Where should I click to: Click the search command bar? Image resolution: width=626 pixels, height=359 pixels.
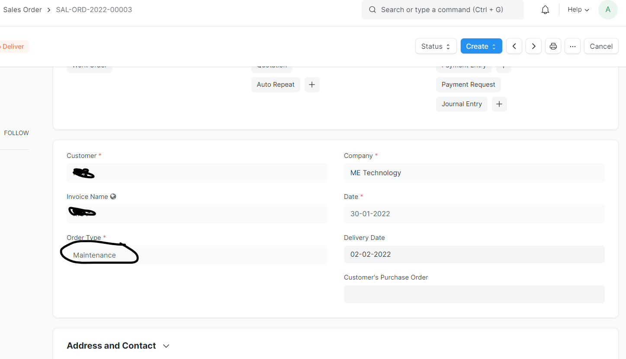(442, 9)
